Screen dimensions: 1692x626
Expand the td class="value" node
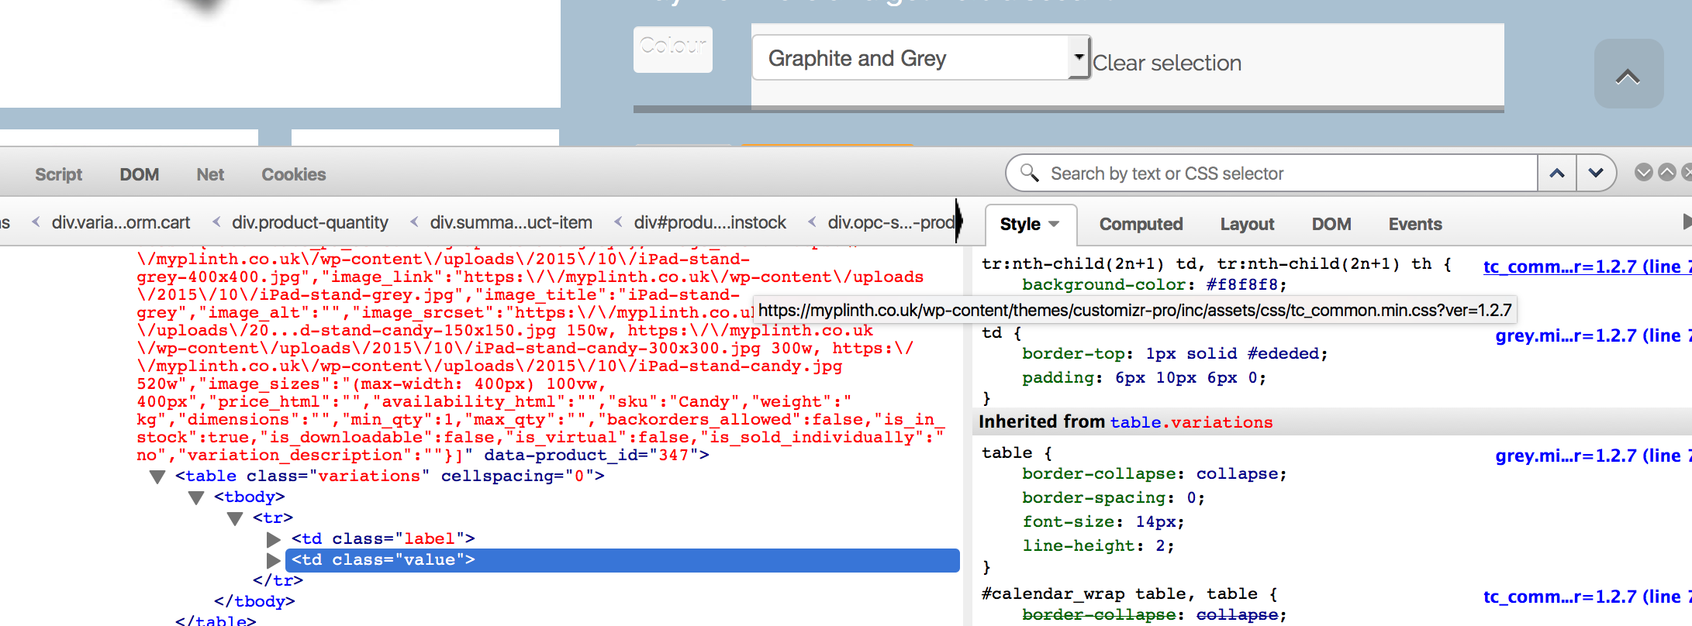[273, 560]
